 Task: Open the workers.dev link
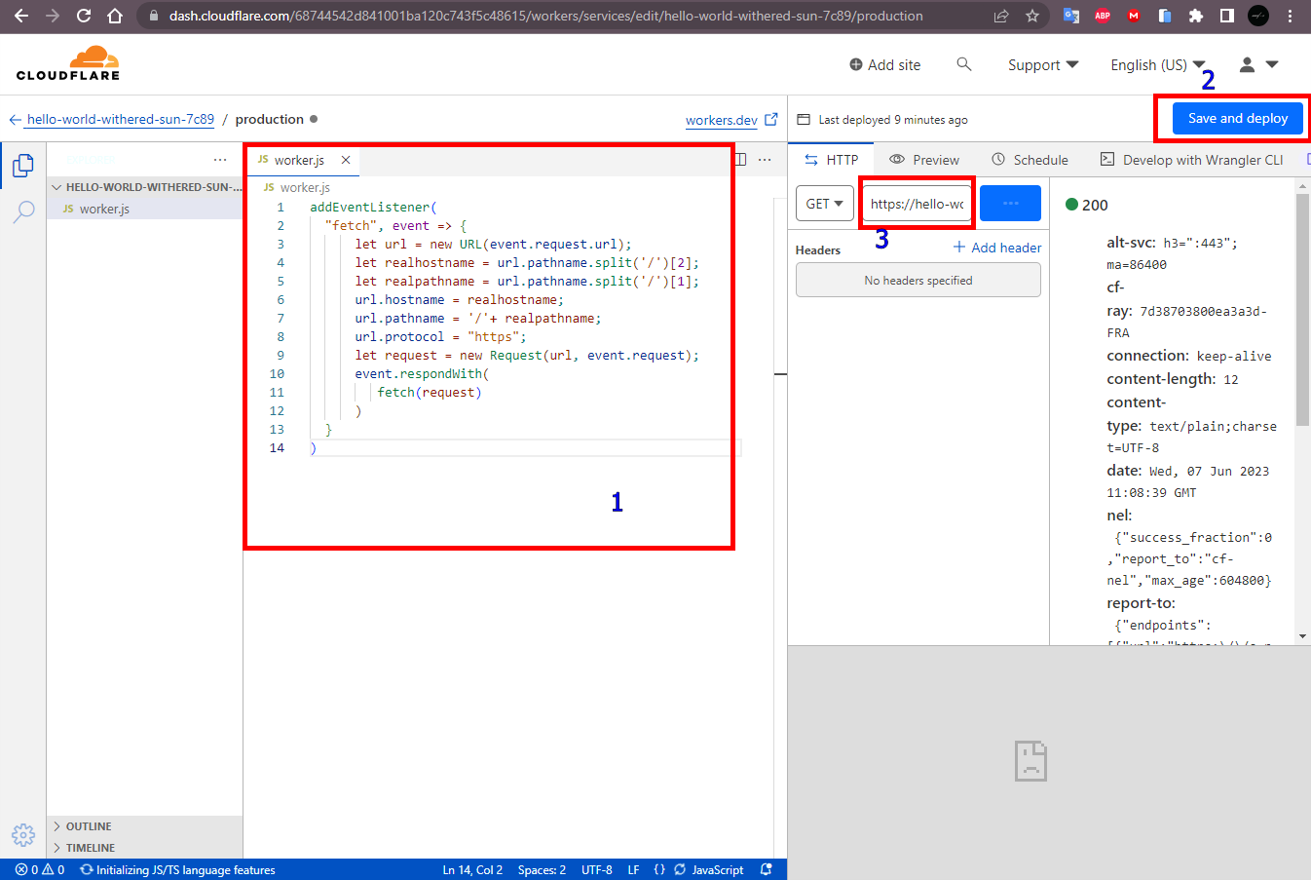coord(731,120)
